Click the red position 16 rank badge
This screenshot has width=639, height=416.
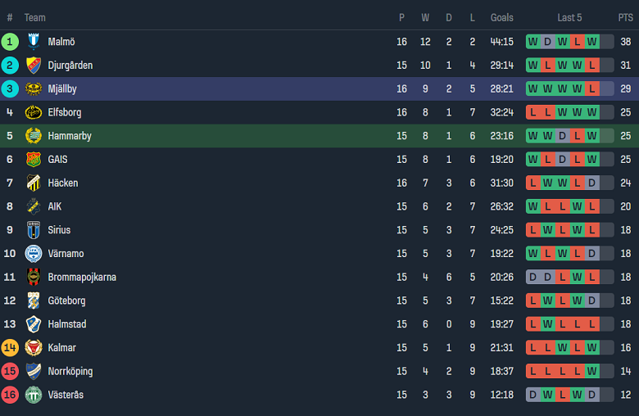pos(10,395)
